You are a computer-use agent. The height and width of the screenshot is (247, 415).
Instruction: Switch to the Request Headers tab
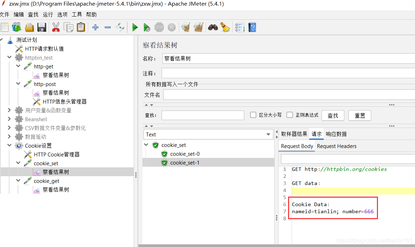(x=337, y=146)
